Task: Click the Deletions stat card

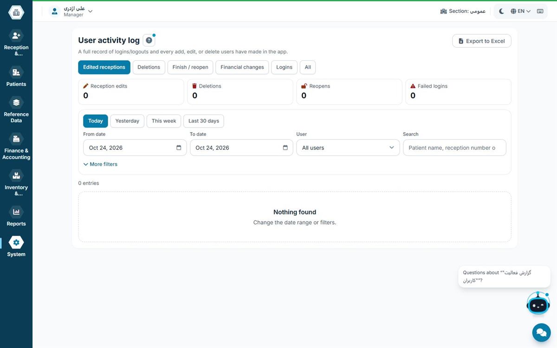Action: click(x=240, y=92)
